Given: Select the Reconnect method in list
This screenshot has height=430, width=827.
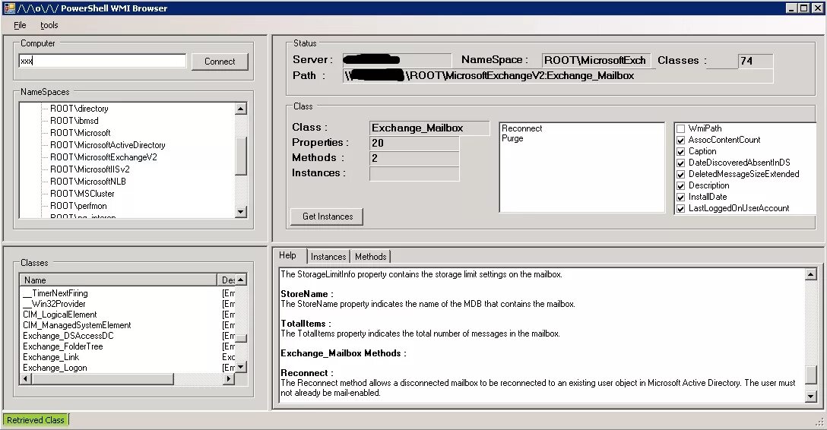Looking at the screenshot, I should click(x=521, y=128).
